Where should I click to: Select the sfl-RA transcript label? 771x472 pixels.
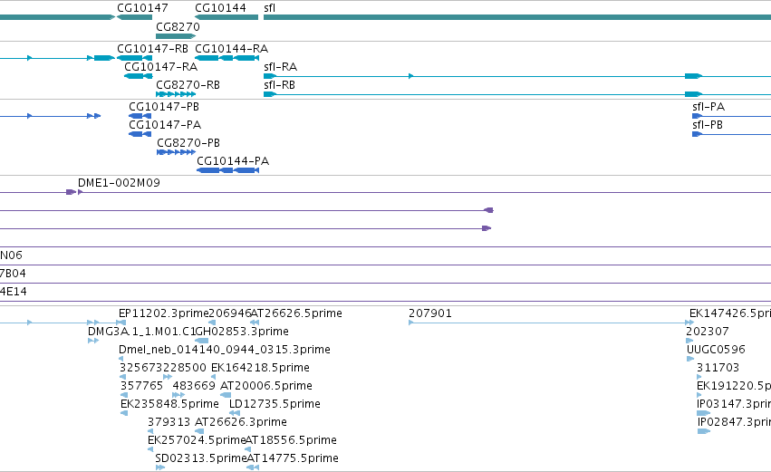coord(280,67)
